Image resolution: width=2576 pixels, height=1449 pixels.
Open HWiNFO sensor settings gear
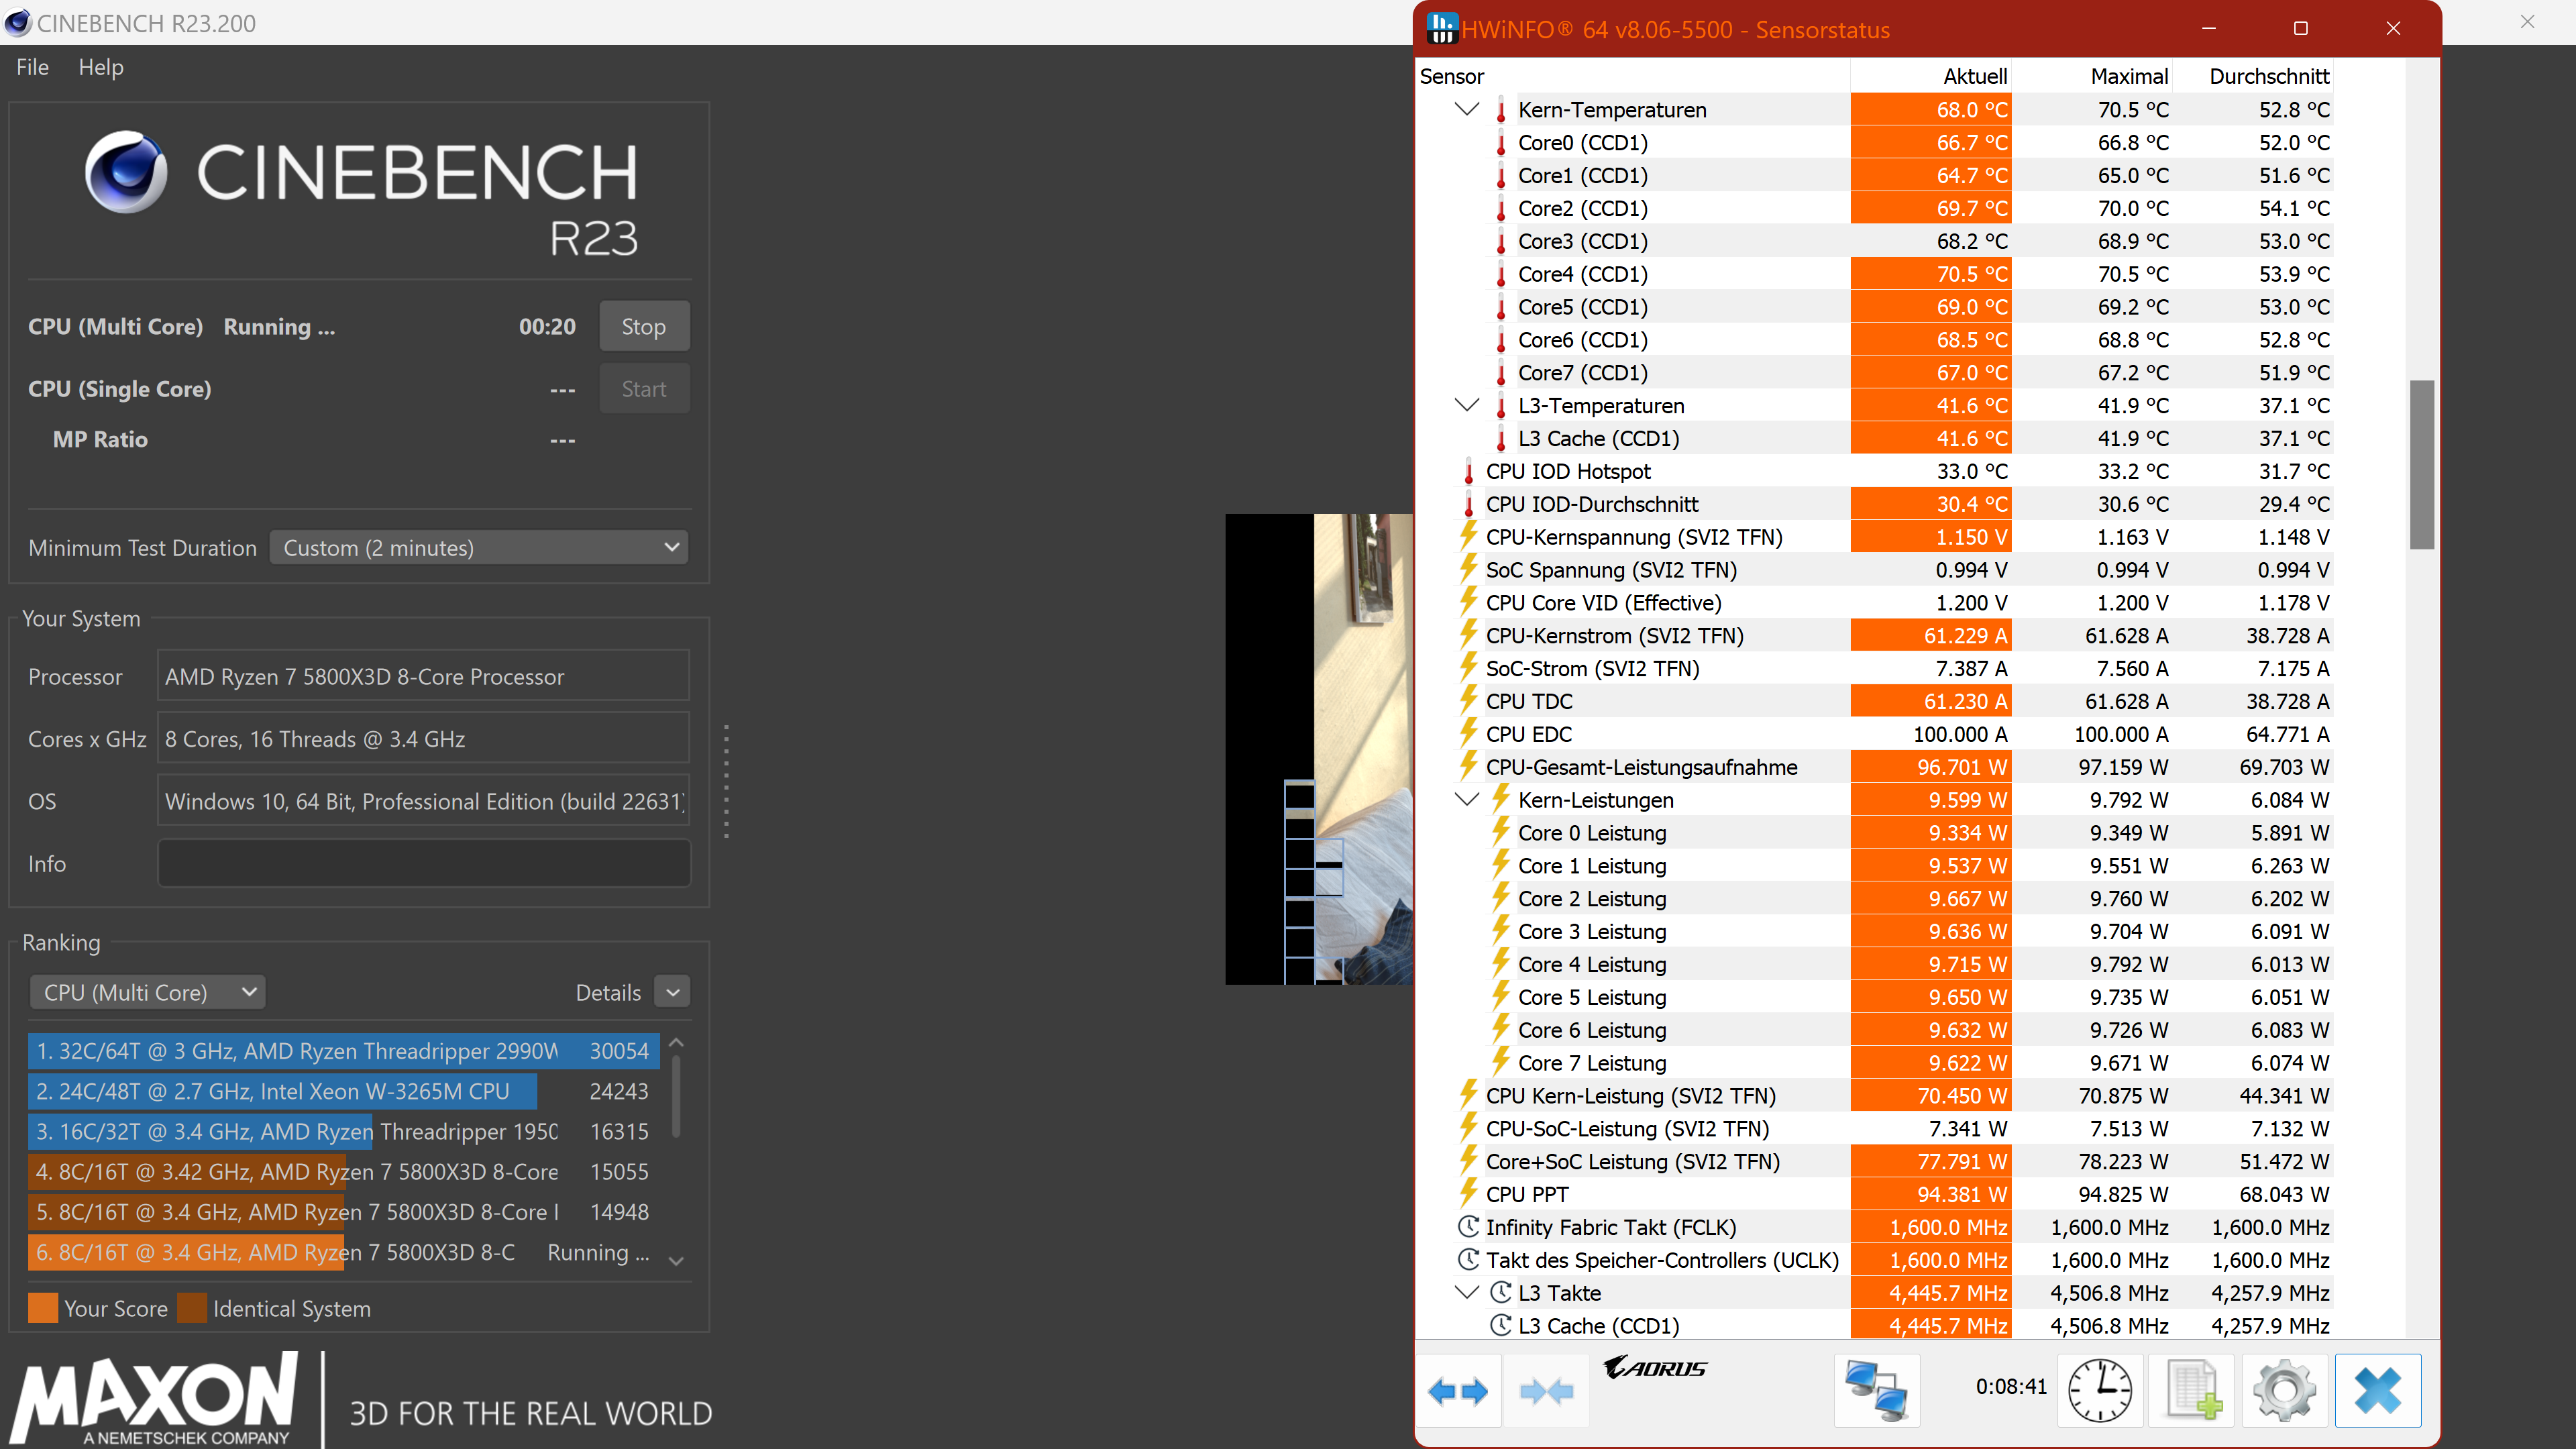[2284, 1391]
